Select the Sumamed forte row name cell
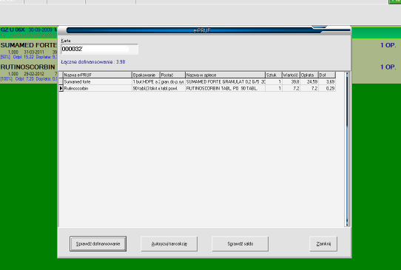Viewport: 401px width, 270px height. click(98, 81)
